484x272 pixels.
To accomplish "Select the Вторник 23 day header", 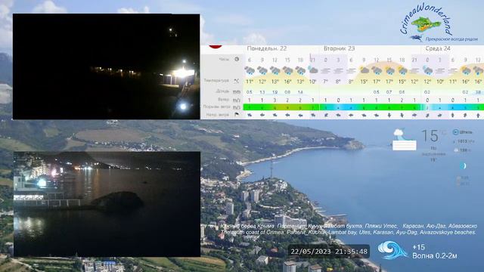I will (x=339, y=48).
